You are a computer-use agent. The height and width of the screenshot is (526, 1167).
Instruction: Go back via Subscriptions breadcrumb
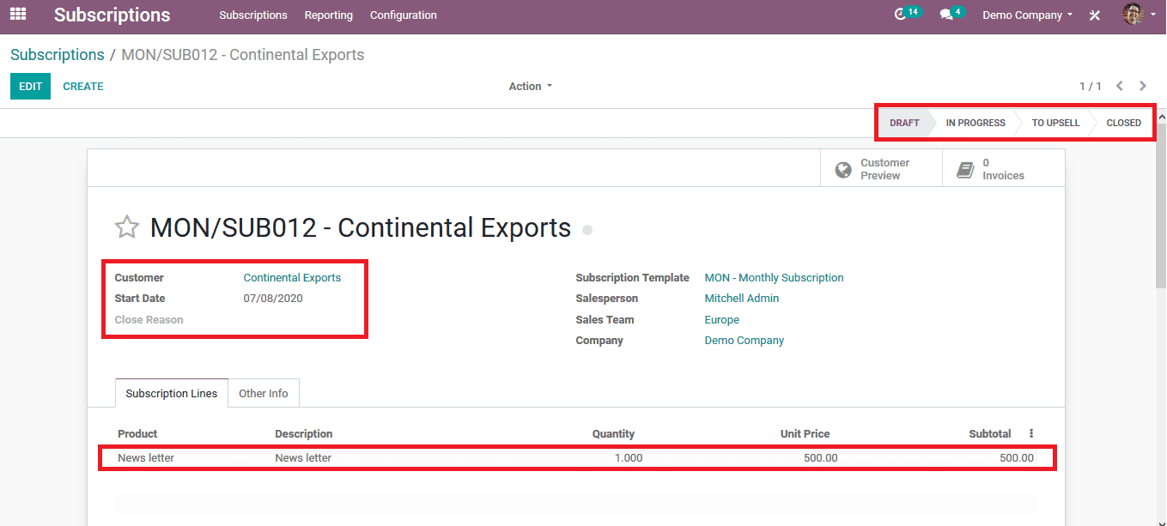[x=58, y=55]
